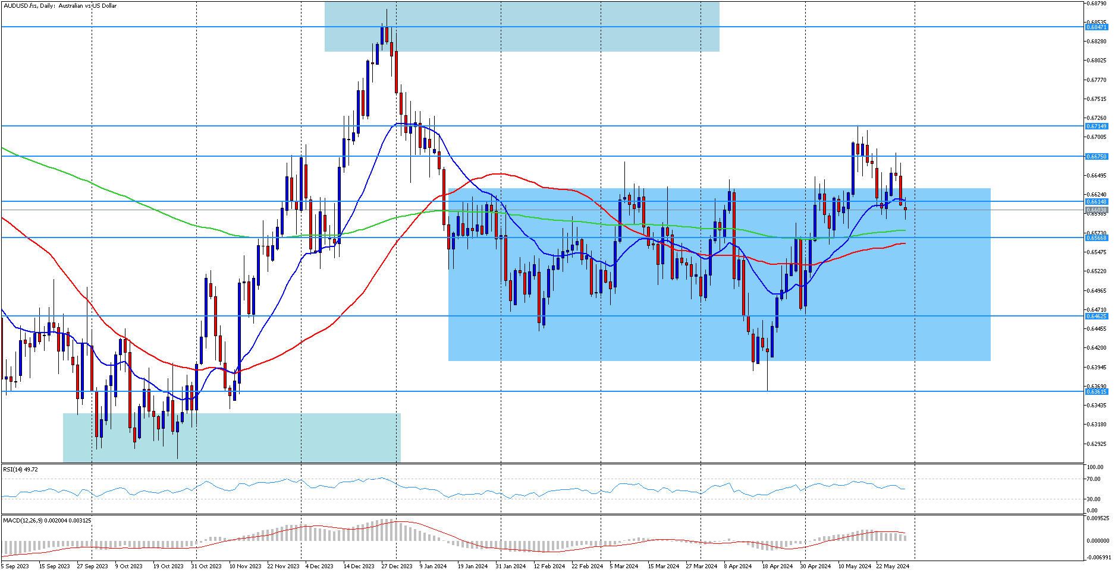
Task: Select the 0.66750 horizontal line price tag
Action: coord(1097,157)
